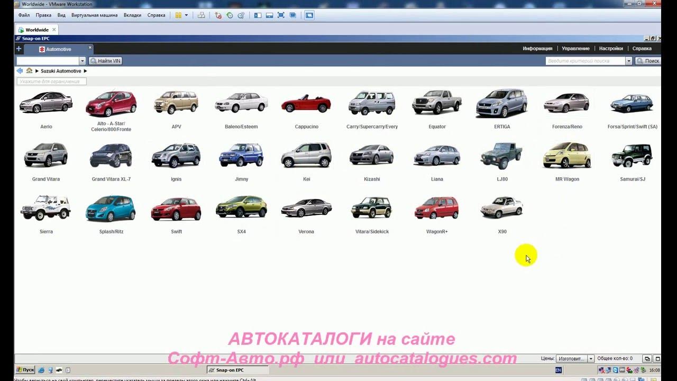This screenshot has height=381, width=677.
Task: Select the red Alto/Celerio car thumbnail
Action: 111,104
